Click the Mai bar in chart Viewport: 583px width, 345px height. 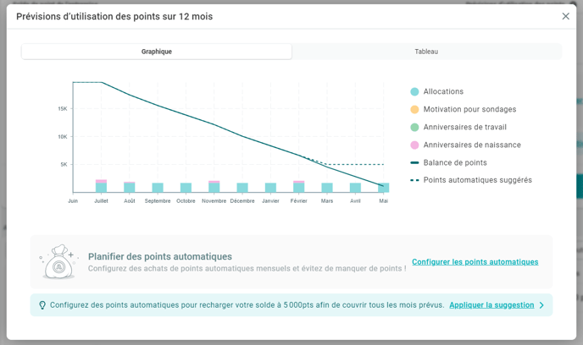pos(383,188)
